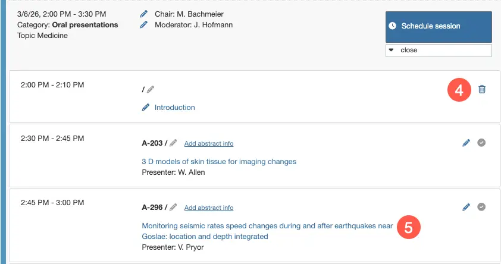Open the Introduction link
Image resolution: width=501 pixels, height=264 pixels.
click(174, 108)
